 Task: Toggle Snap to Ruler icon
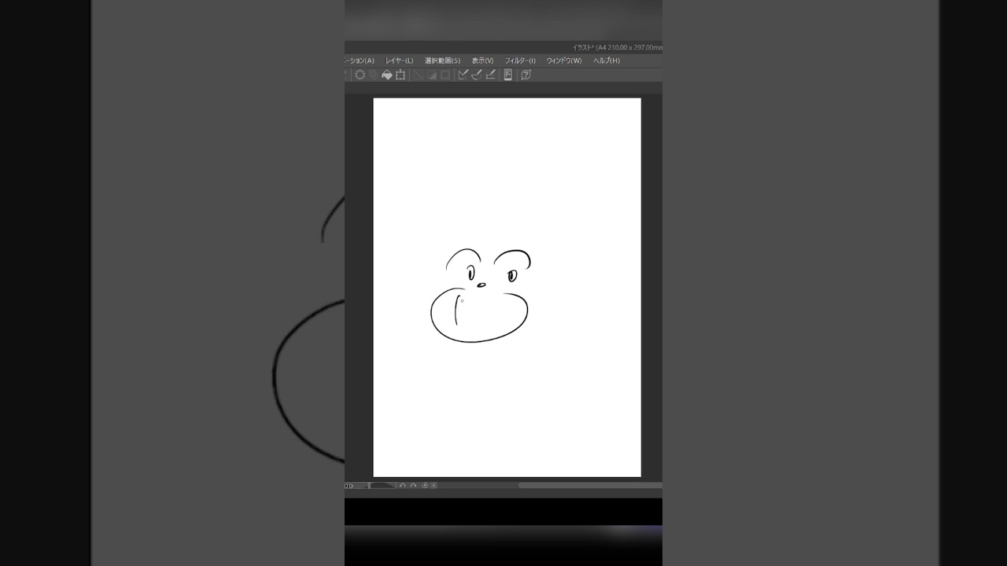pyautogui.click(x=463, y=75)
